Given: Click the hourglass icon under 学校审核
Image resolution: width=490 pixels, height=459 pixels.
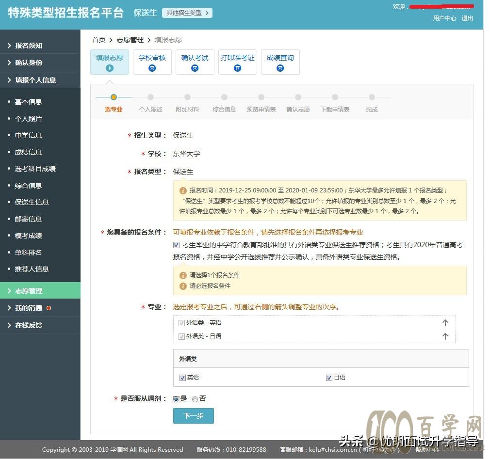Looking at the screenshot, I should click(x=152, y=68).
